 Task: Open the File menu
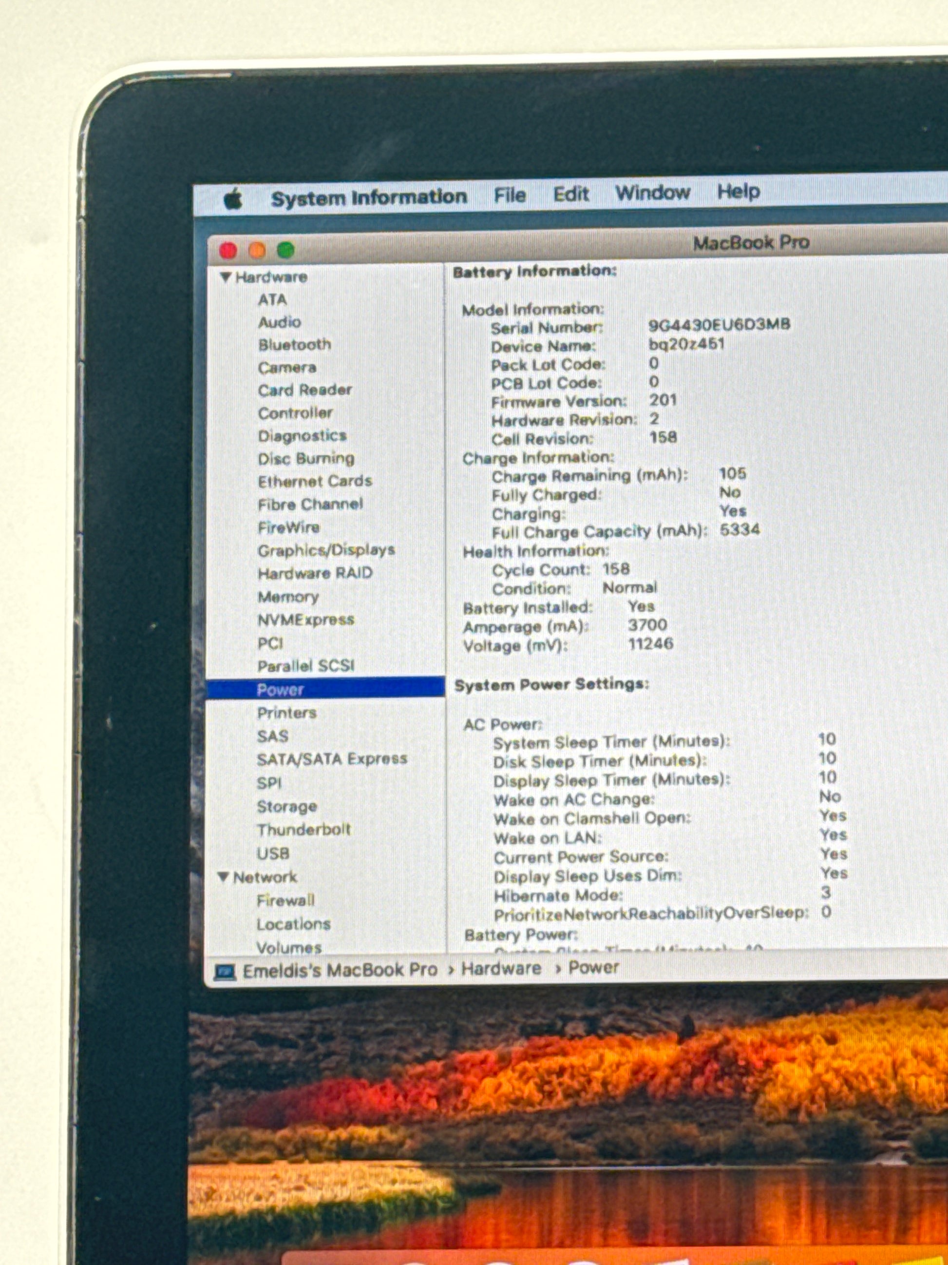(509, 195)
